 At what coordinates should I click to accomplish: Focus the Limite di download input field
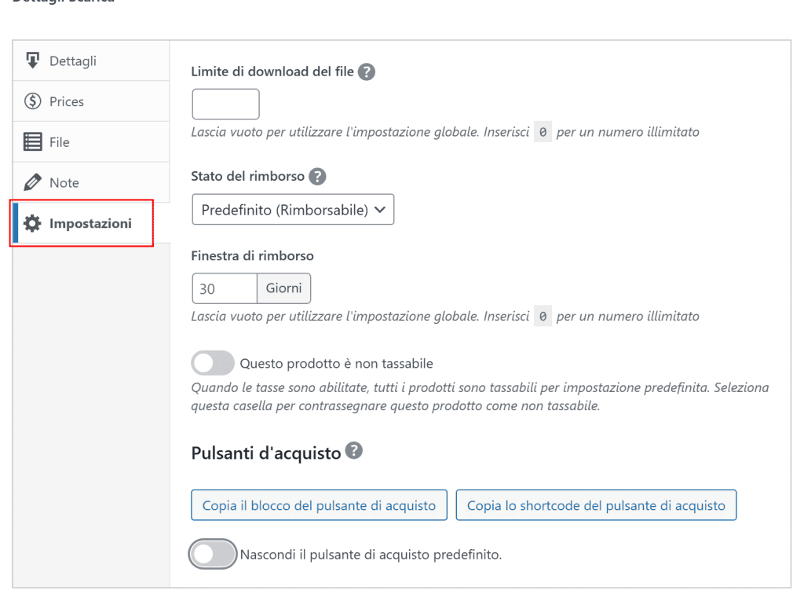[225, 104]
